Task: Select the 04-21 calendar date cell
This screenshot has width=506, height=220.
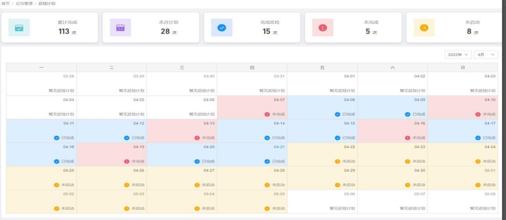Action: (x=252, y=154)
